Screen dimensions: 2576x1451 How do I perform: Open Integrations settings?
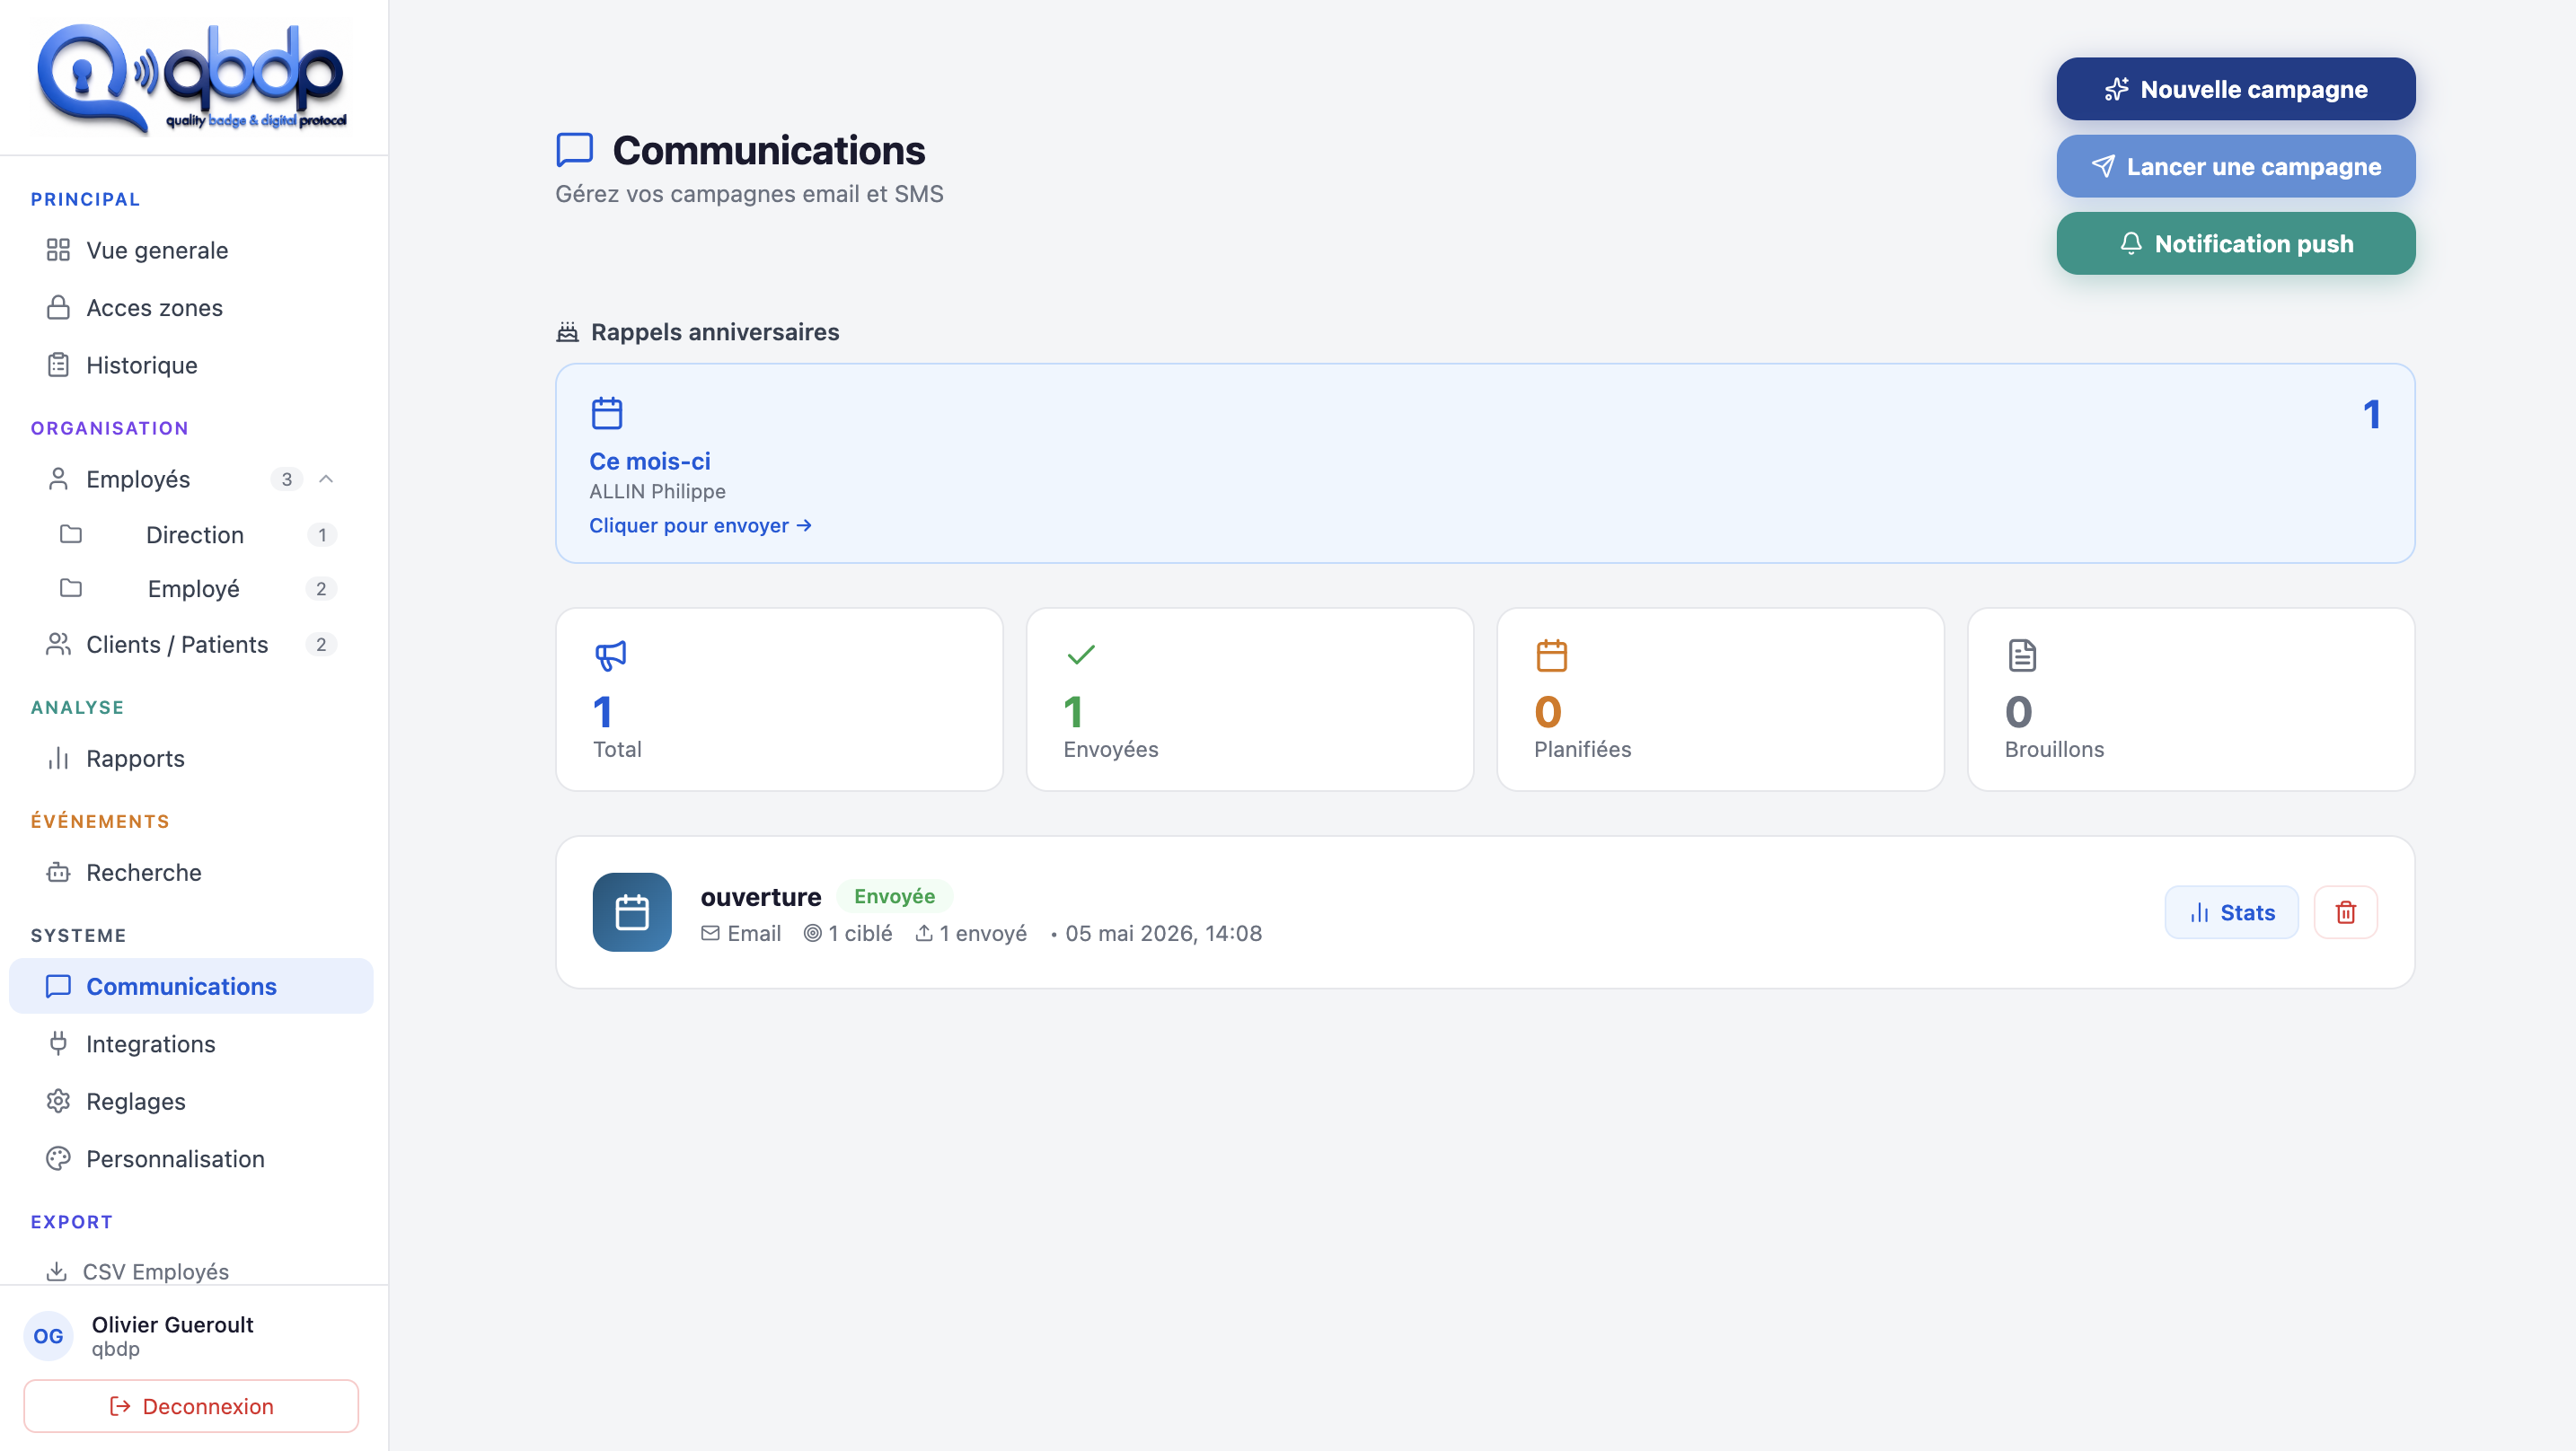pyautogui.click(x=191, y=1043)
